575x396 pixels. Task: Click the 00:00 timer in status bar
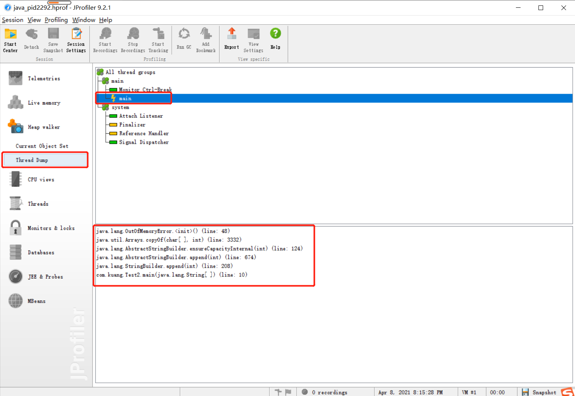click(x=497, y=393)
